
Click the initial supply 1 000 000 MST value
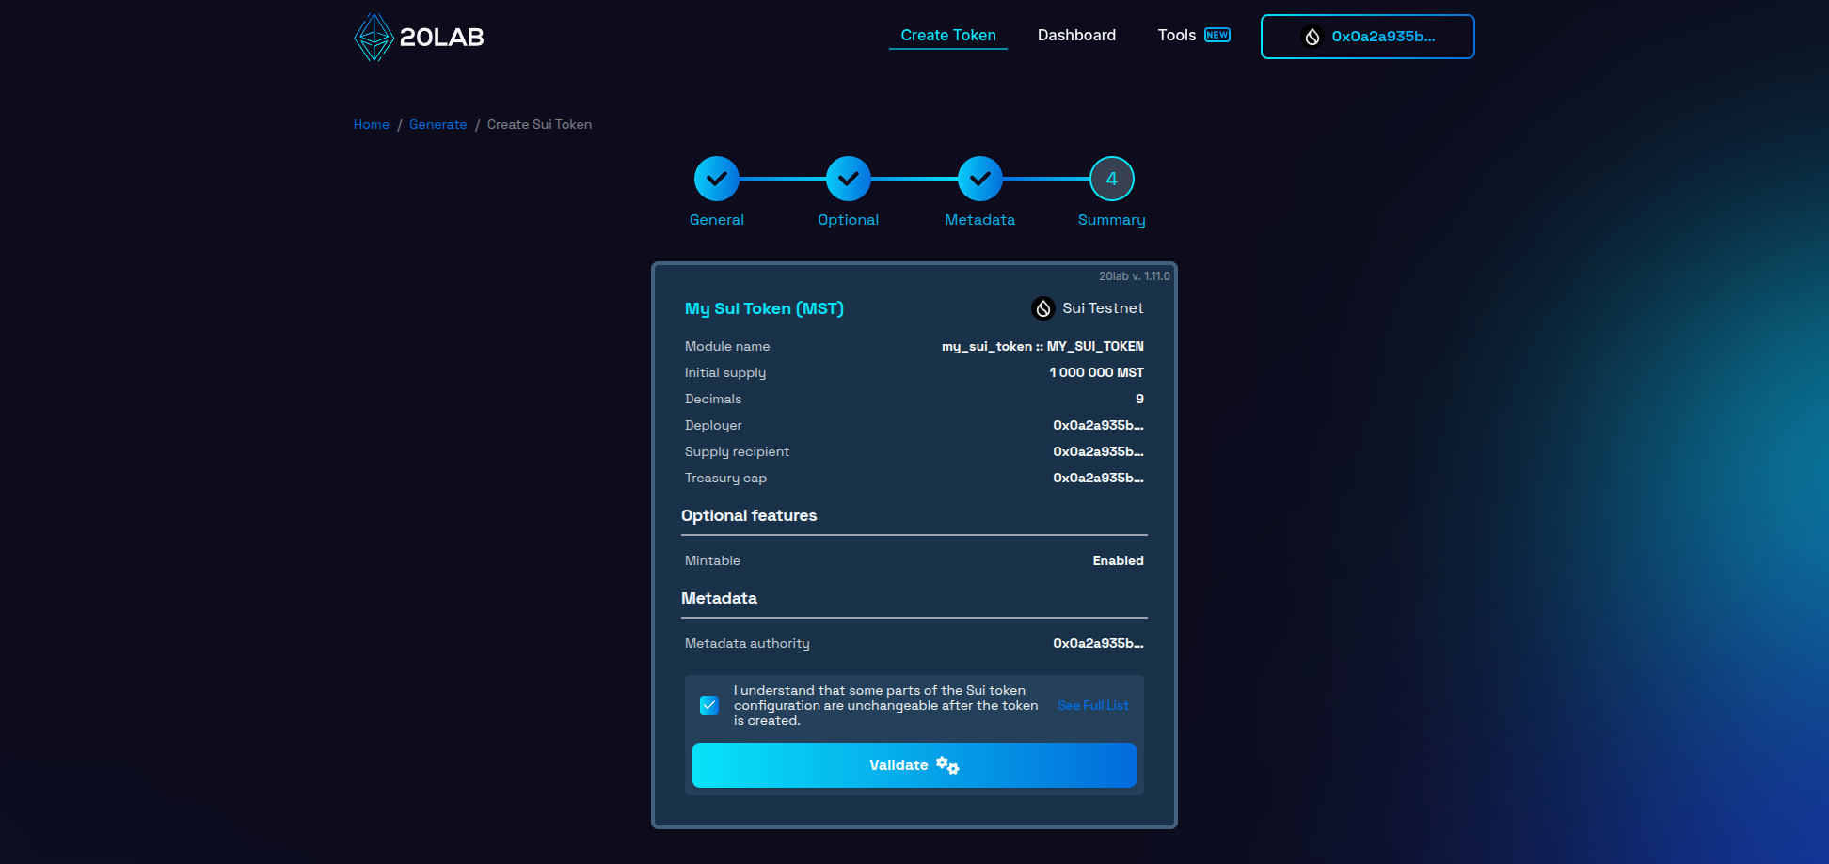(1097, 372)
